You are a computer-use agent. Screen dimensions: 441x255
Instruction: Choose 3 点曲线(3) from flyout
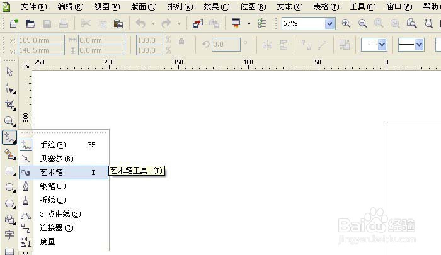pyautogui.click(x=64, y=214)
